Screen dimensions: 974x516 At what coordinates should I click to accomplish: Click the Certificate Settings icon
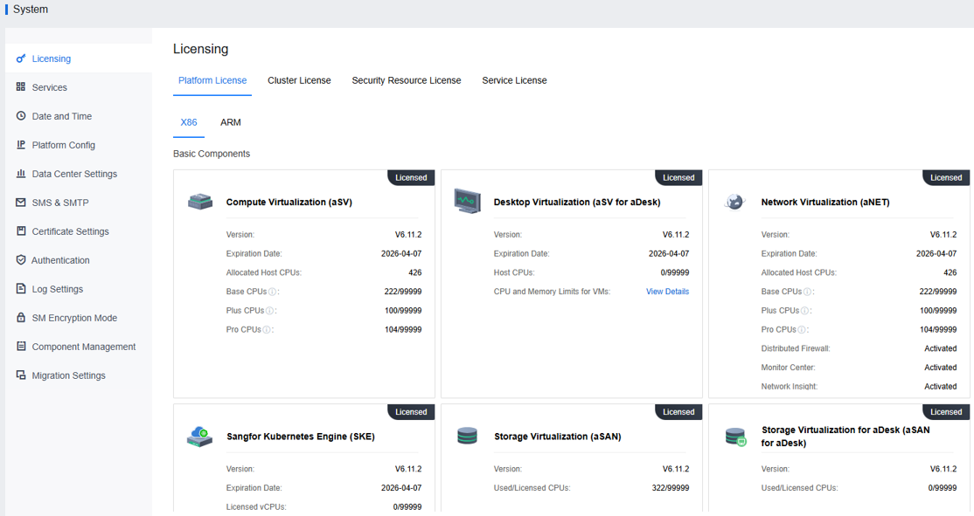(21, 231)
